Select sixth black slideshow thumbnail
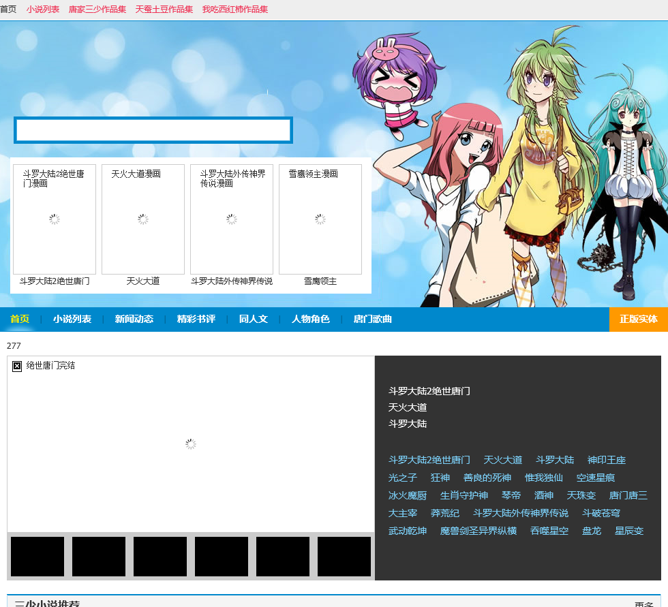Screen dimensions: 668x607 pyautogui.click(x=344, y=557)
